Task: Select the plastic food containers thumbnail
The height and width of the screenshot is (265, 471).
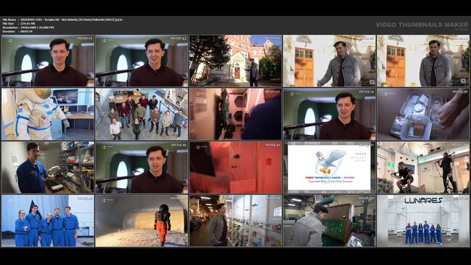Action: [x=423, y=114]
